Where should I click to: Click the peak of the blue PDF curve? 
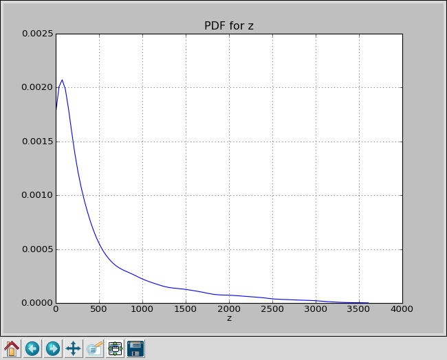pos(62,80)
